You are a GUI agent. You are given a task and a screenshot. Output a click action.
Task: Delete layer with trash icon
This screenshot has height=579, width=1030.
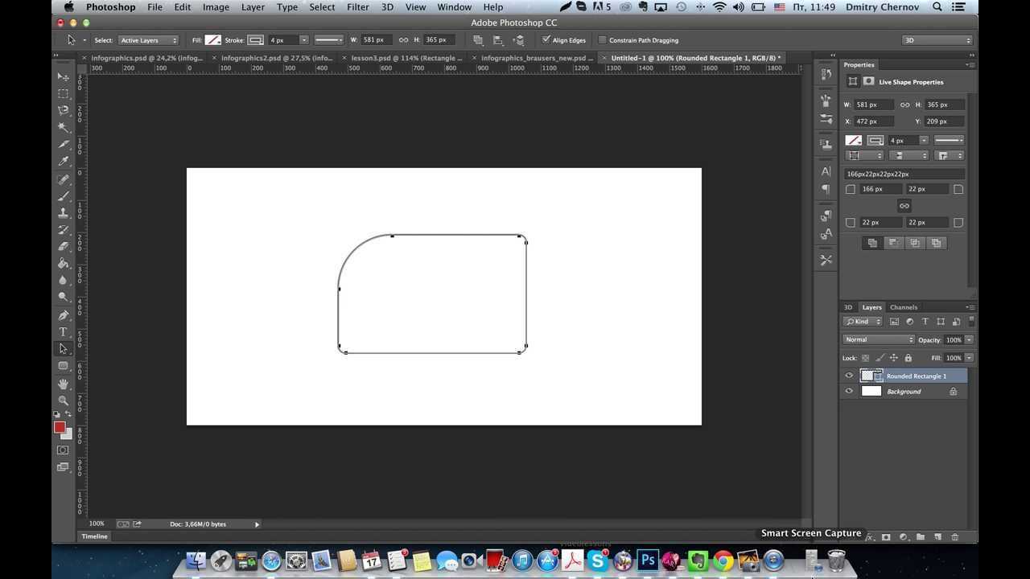955,537
